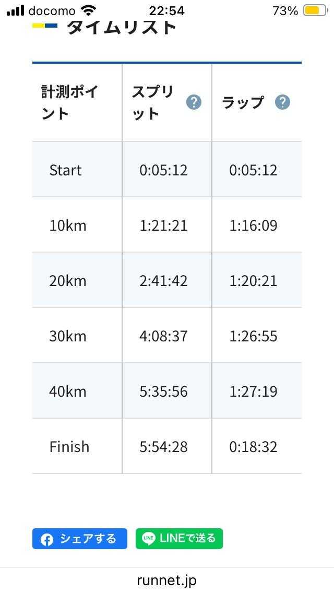
Task: Tap the help icon beside ラップ
Action: coord(282,102)
